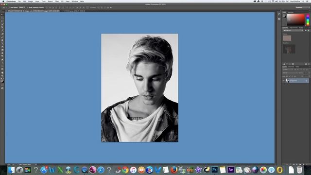This screenshot has height=175, width=311.
Task: Select the Spot Healing Brush tool
Action: point(2,34)
